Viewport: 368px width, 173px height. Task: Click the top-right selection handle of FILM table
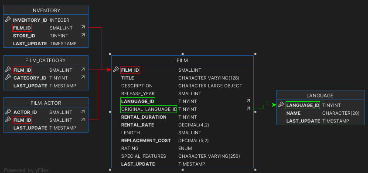tap(255, 54)
